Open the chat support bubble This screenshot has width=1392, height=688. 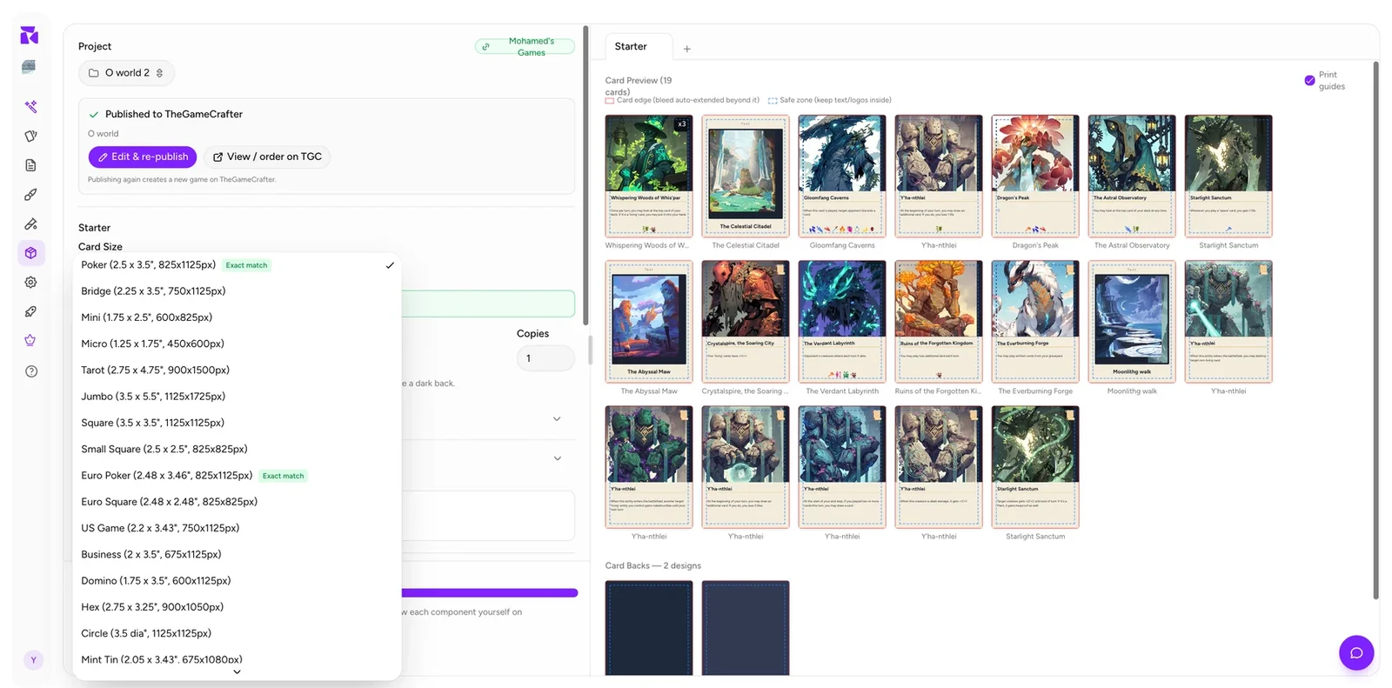[1356, 652]
